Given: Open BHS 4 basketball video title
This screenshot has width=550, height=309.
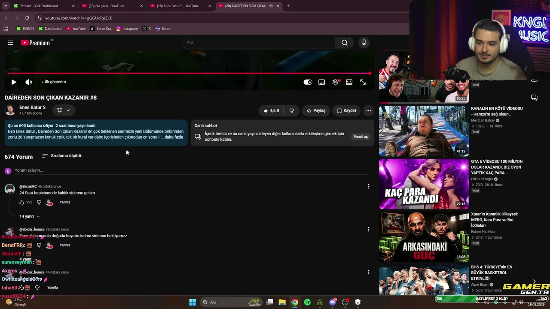Looking at the screenshot, I should pos(492,273).
